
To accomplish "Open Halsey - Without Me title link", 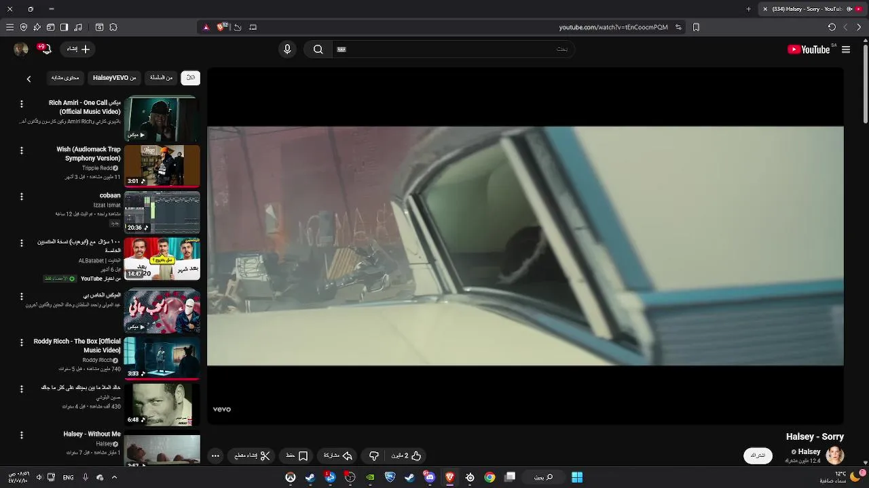I will point(92,434).
